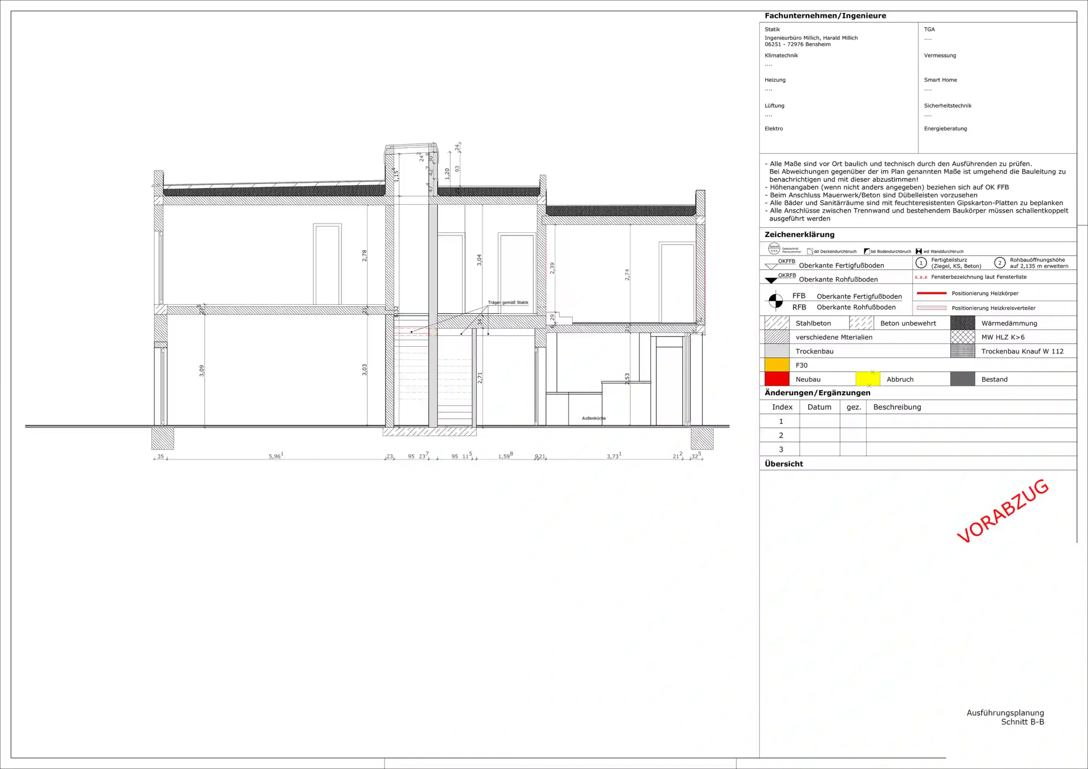Click the Beschreibung field in index row 1
The image size is (1088, 769).
pyautogui.click(x=972, y=421)
